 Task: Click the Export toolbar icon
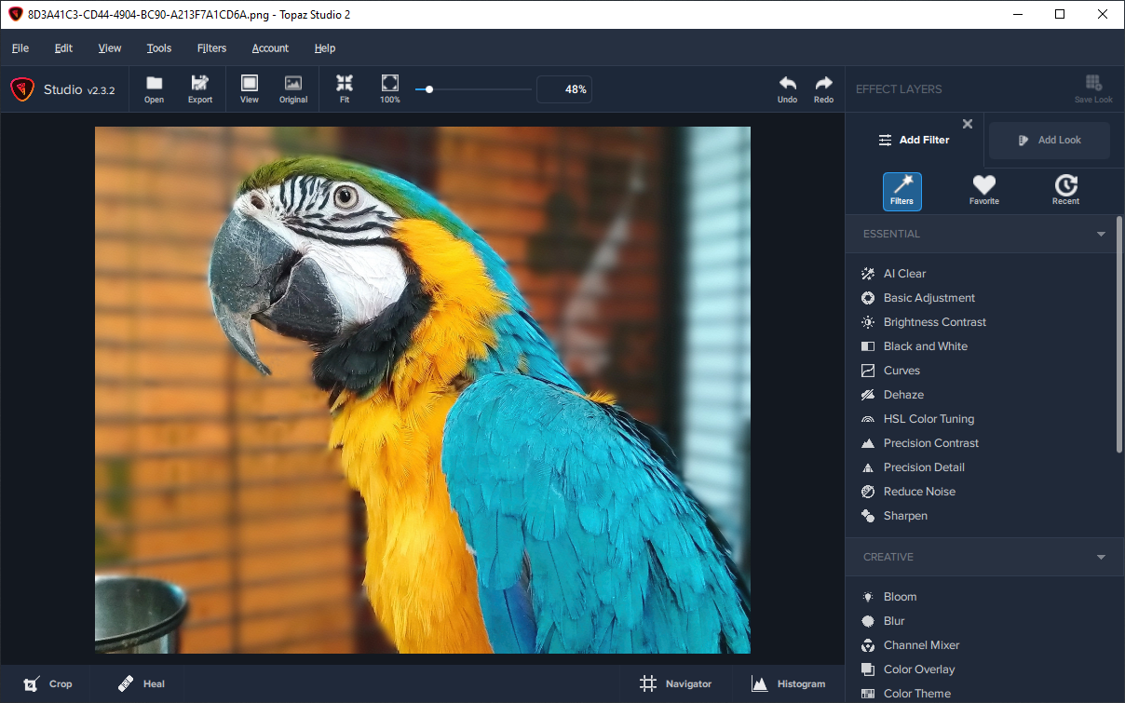(x=200, y=88)
